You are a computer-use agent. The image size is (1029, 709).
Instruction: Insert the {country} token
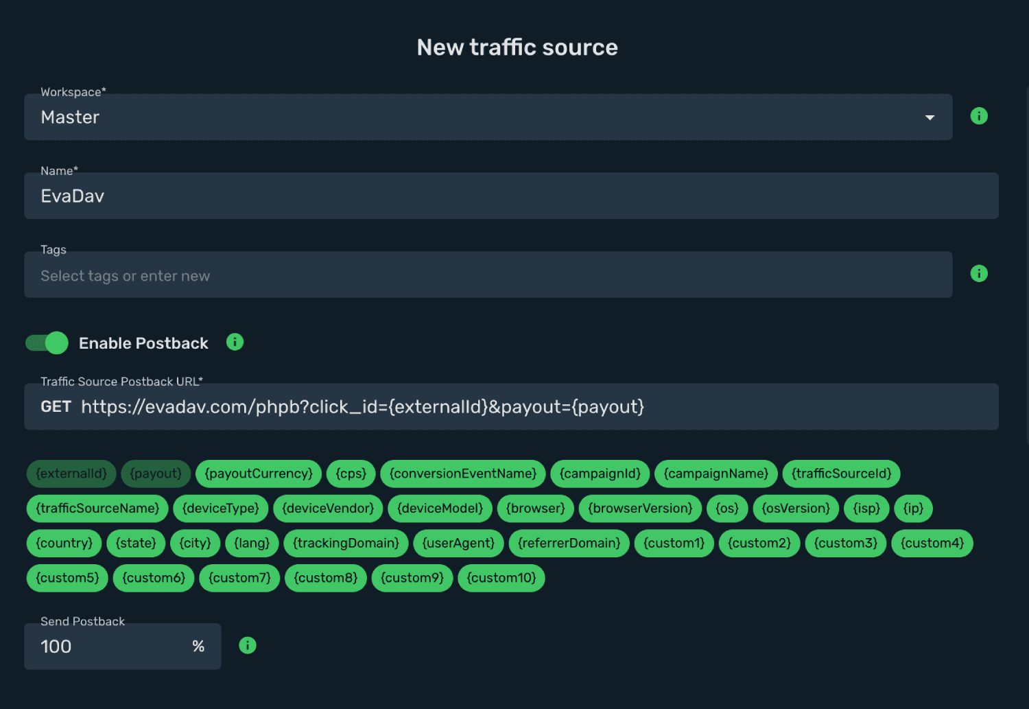[64, 544]
